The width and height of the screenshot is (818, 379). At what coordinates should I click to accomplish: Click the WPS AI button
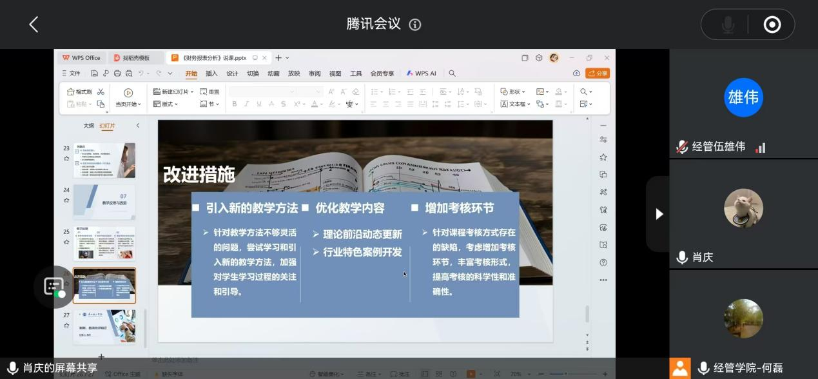click(422, 73)
